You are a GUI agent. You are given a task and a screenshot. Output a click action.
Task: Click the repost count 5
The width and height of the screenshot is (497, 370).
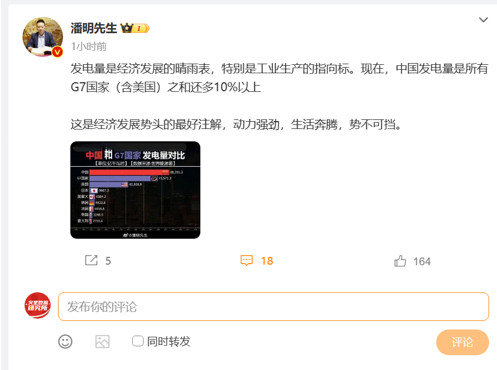click(108, 261)
